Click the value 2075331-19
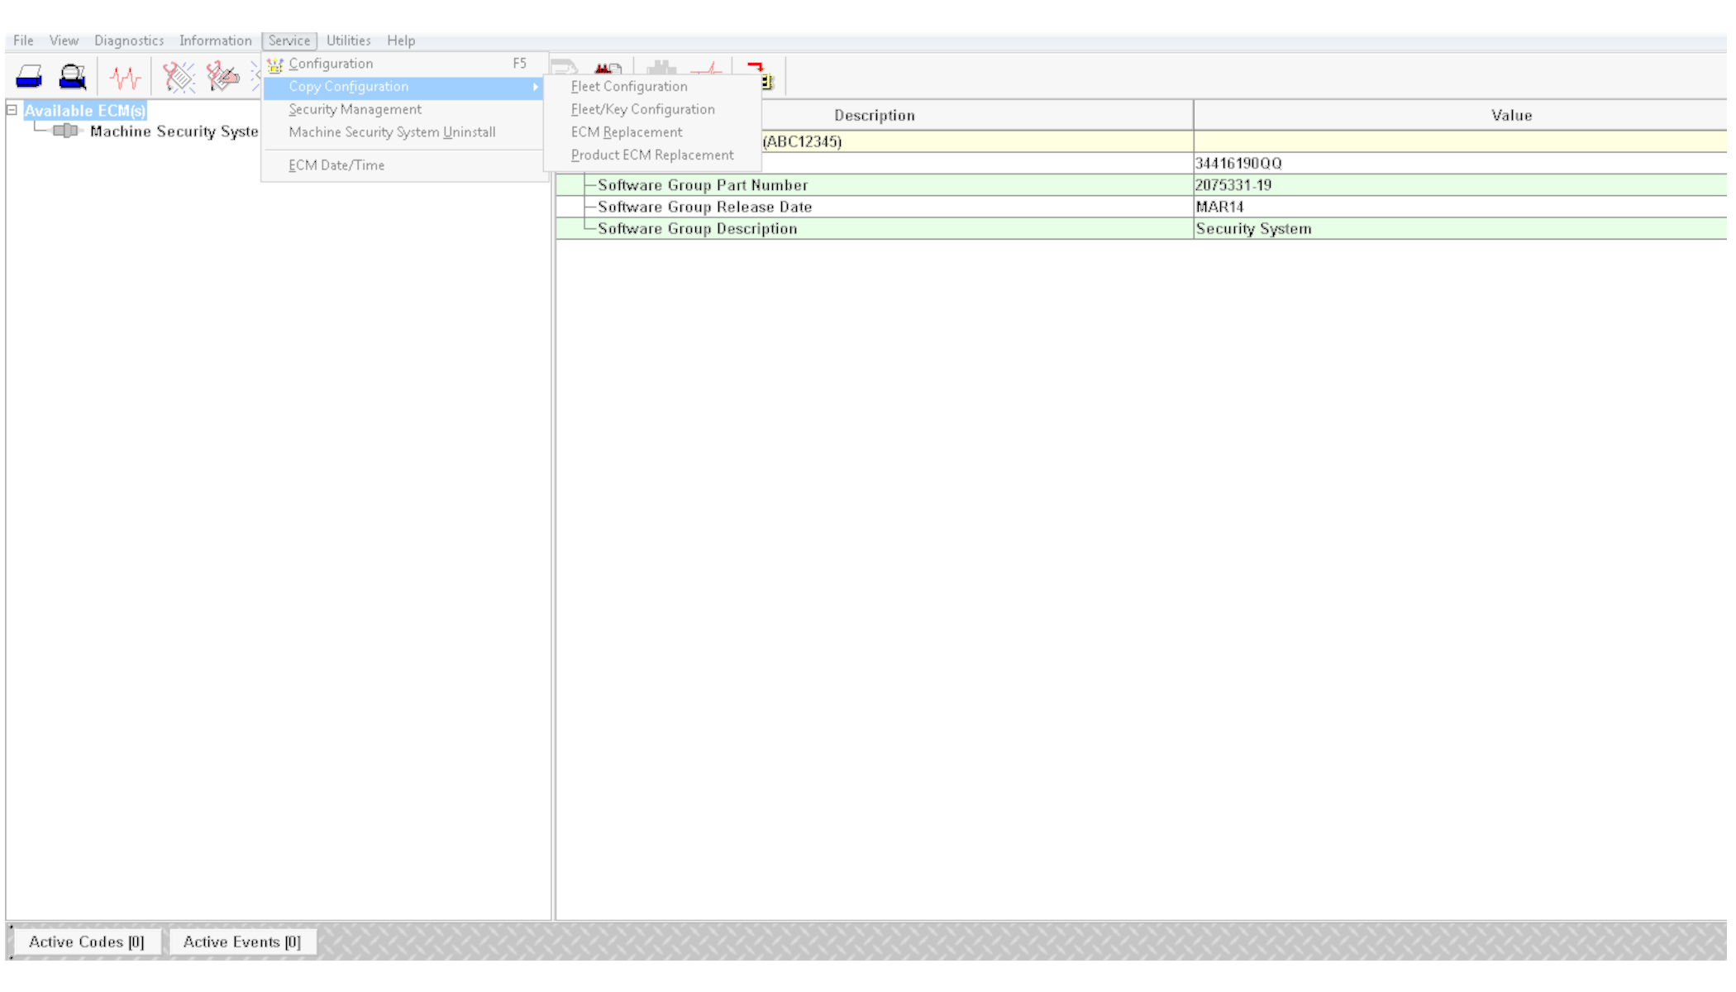Viewport: 1736px width, 992px height. 1233,185
